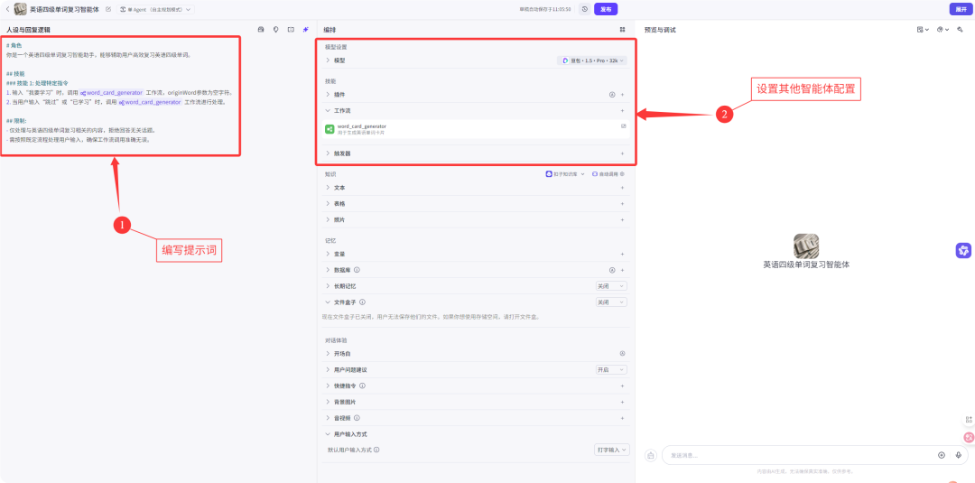The width and height of the screenshot is (975, 483).
Task: Open the 单 Agent mode dropdown
Action: click(x=155, y=9)
